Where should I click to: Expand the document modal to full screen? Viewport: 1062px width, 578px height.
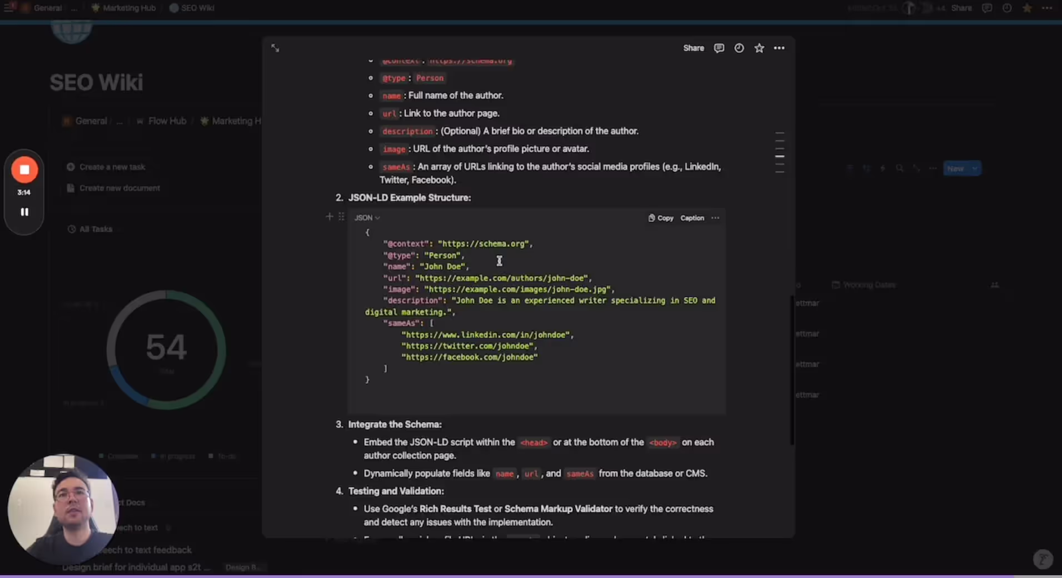[x=275, y=48]
